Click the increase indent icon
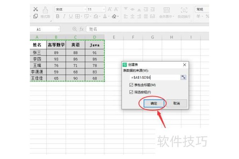The image size is (239, 159). [x=153, y=10]
